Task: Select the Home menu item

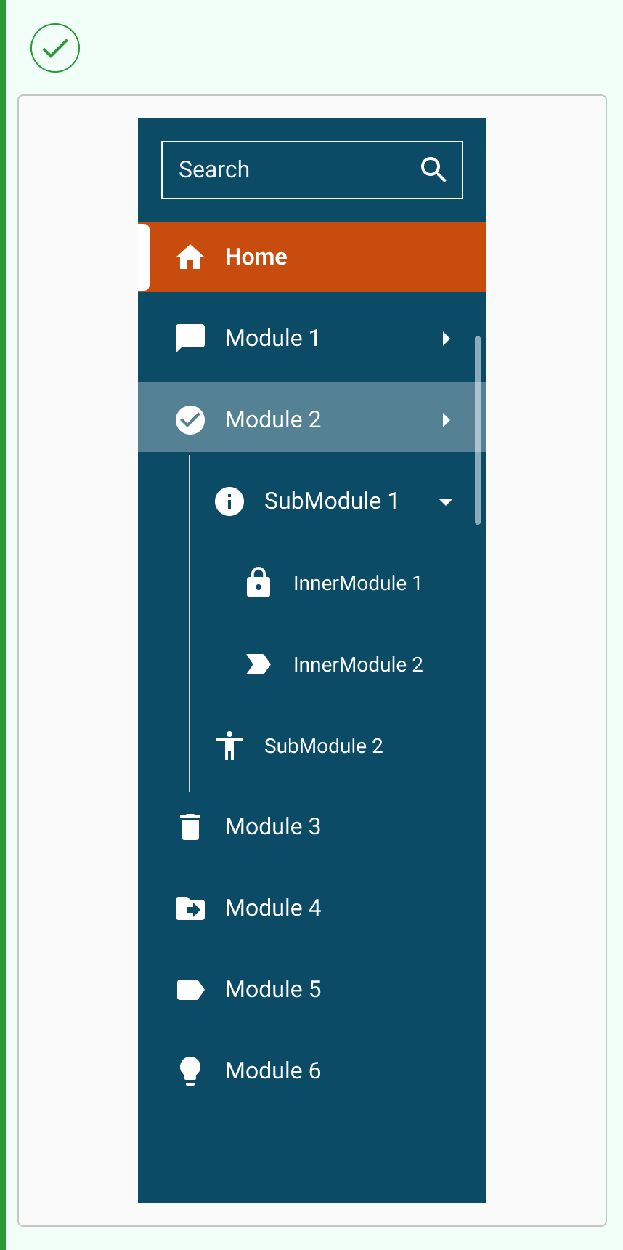Action: (256, 257)
